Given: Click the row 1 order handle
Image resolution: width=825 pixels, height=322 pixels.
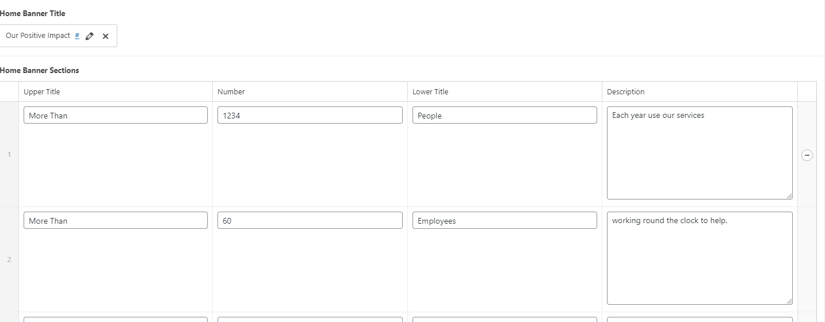Looking at the screenshot, I should click(x=9, y=154).
